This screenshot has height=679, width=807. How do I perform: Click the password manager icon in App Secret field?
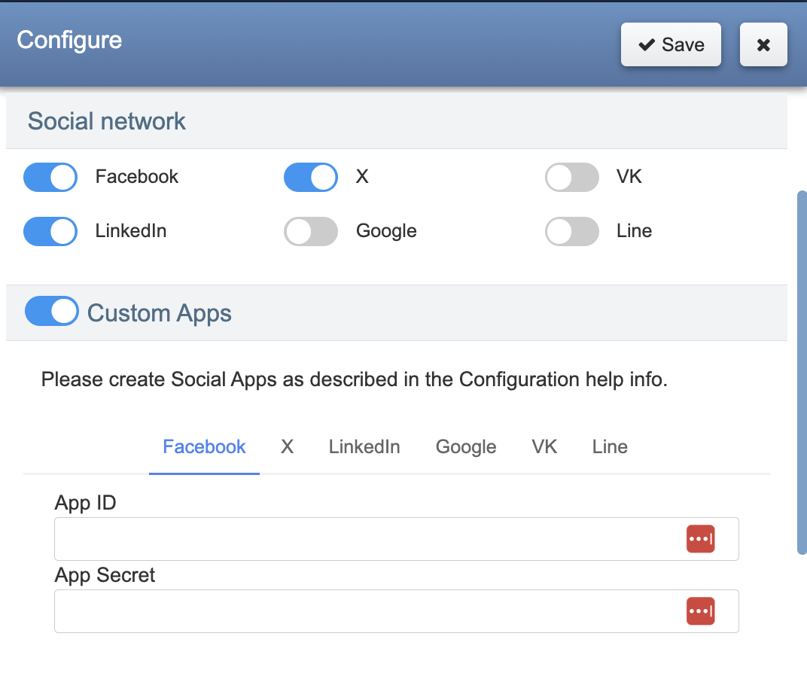(700, 611)
